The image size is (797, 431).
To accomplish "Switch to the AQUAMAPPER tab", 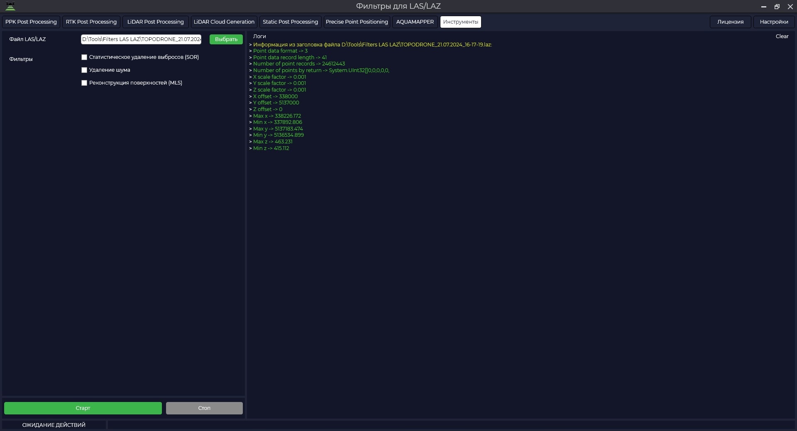I will tap(415, 22).
